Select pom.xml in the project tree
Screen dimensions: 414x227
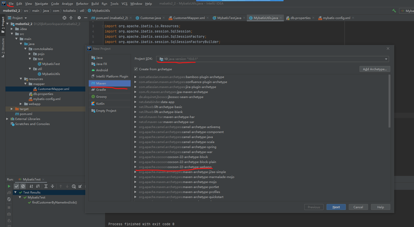pyautogui.click(x=26, y=114)
